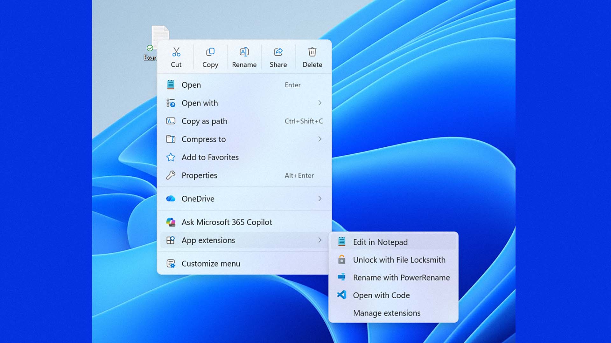Choose Open from the context menu

pyautogui.click(x=244, y=85)
